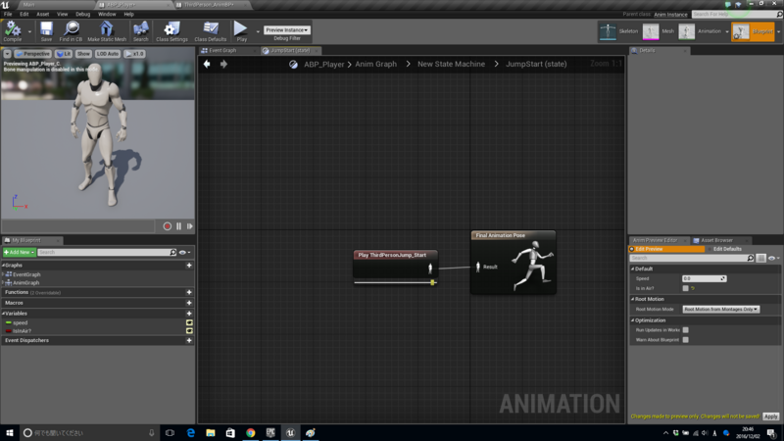
Task: Switch to Blueprint editing mode
Action: coord(753,31)
